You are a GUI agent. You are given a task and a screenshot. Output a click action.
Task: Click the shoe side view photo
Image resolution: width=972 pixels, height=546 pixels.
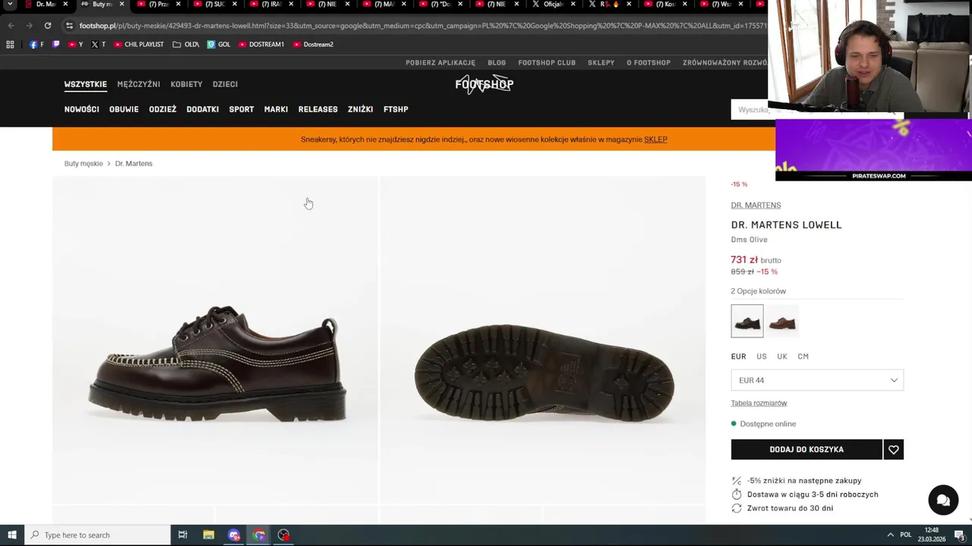pyautogui.click(x=215, y=340)
